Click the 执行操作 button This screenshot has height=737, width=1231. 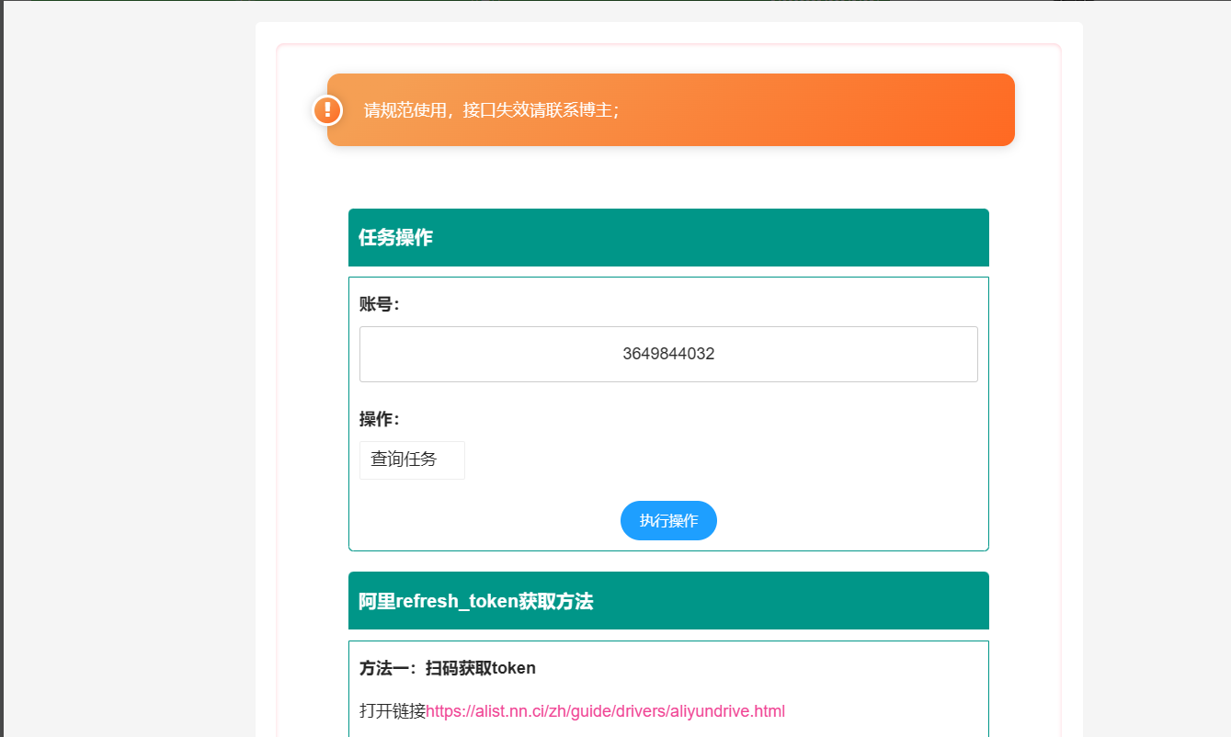[x=668, y=521]
